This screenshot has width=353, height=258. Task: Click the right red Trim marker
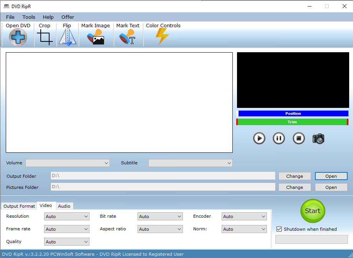[x=348, y=122]
